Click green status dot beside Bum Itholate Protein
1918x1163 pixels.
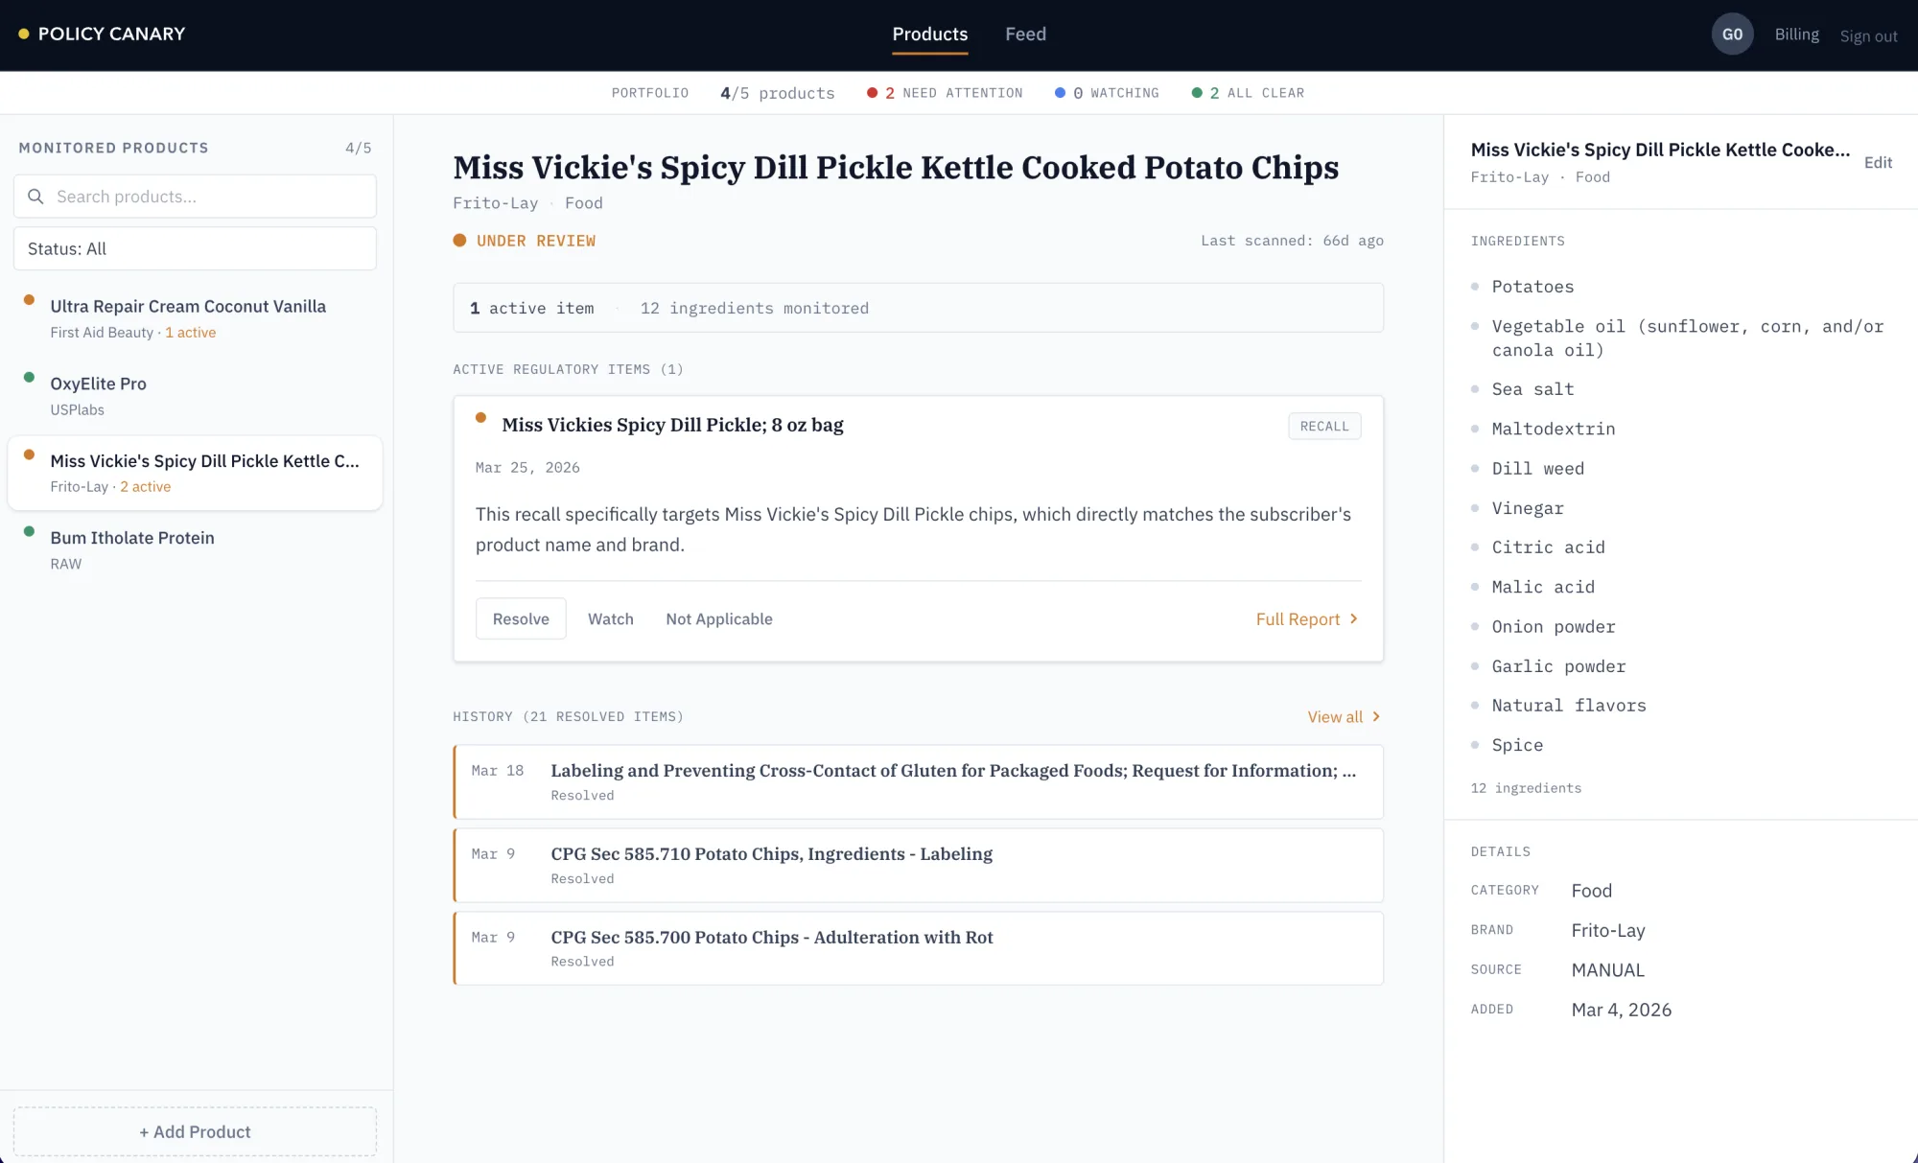click(x=29, y=531)
